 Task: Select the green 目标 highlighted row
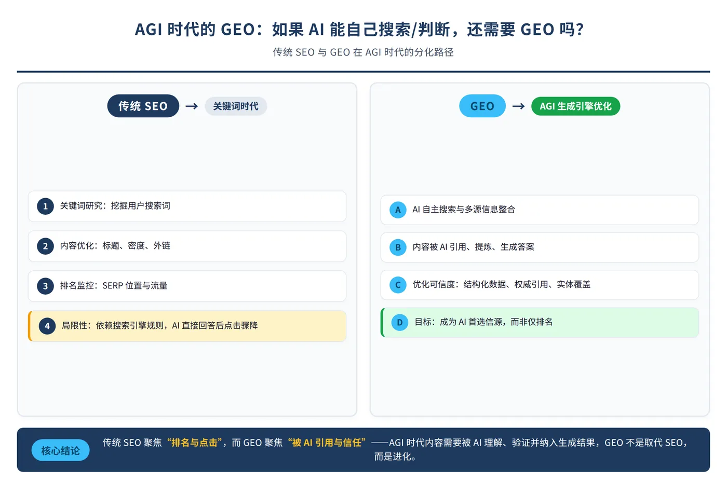click(540, 323)
